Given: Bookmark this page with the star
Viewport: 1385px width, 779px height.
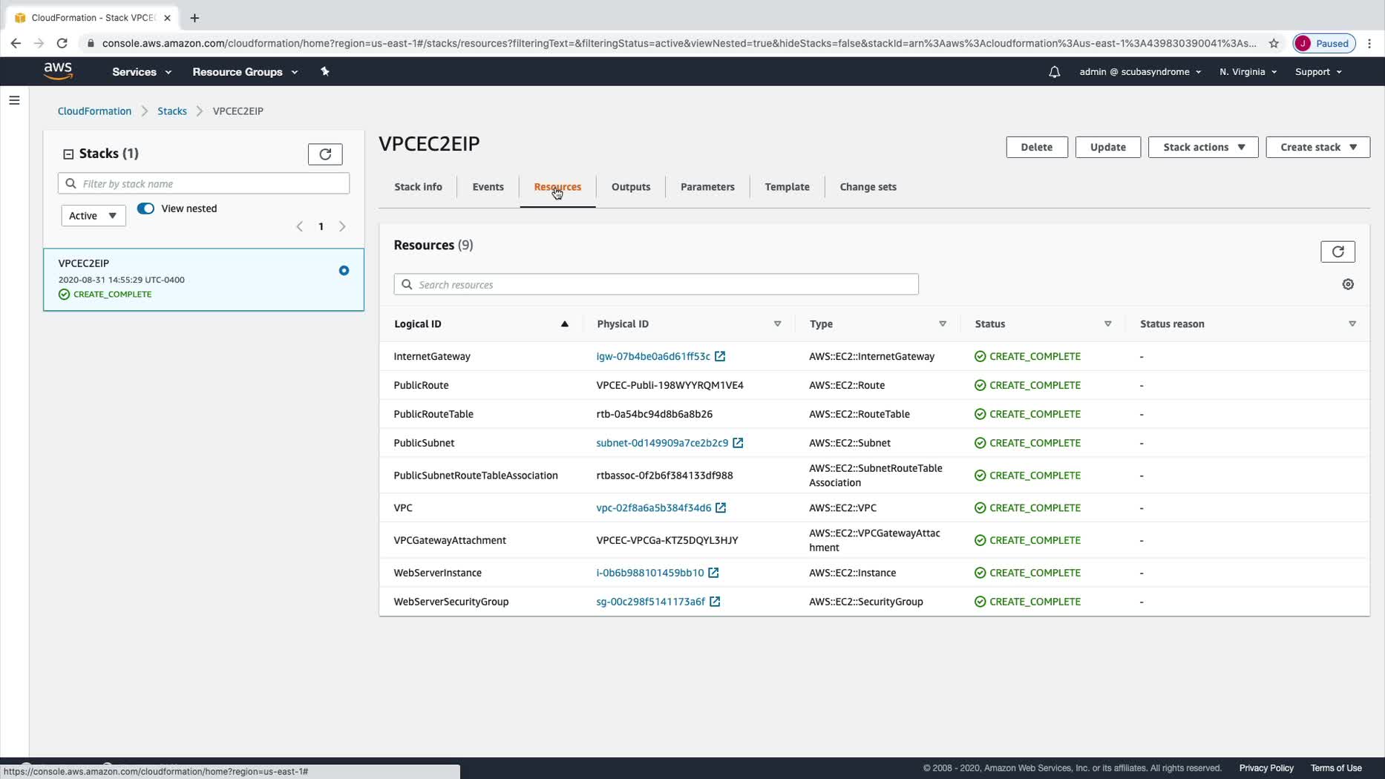Looking at the screenshot, I should (x=1274, y=43).
